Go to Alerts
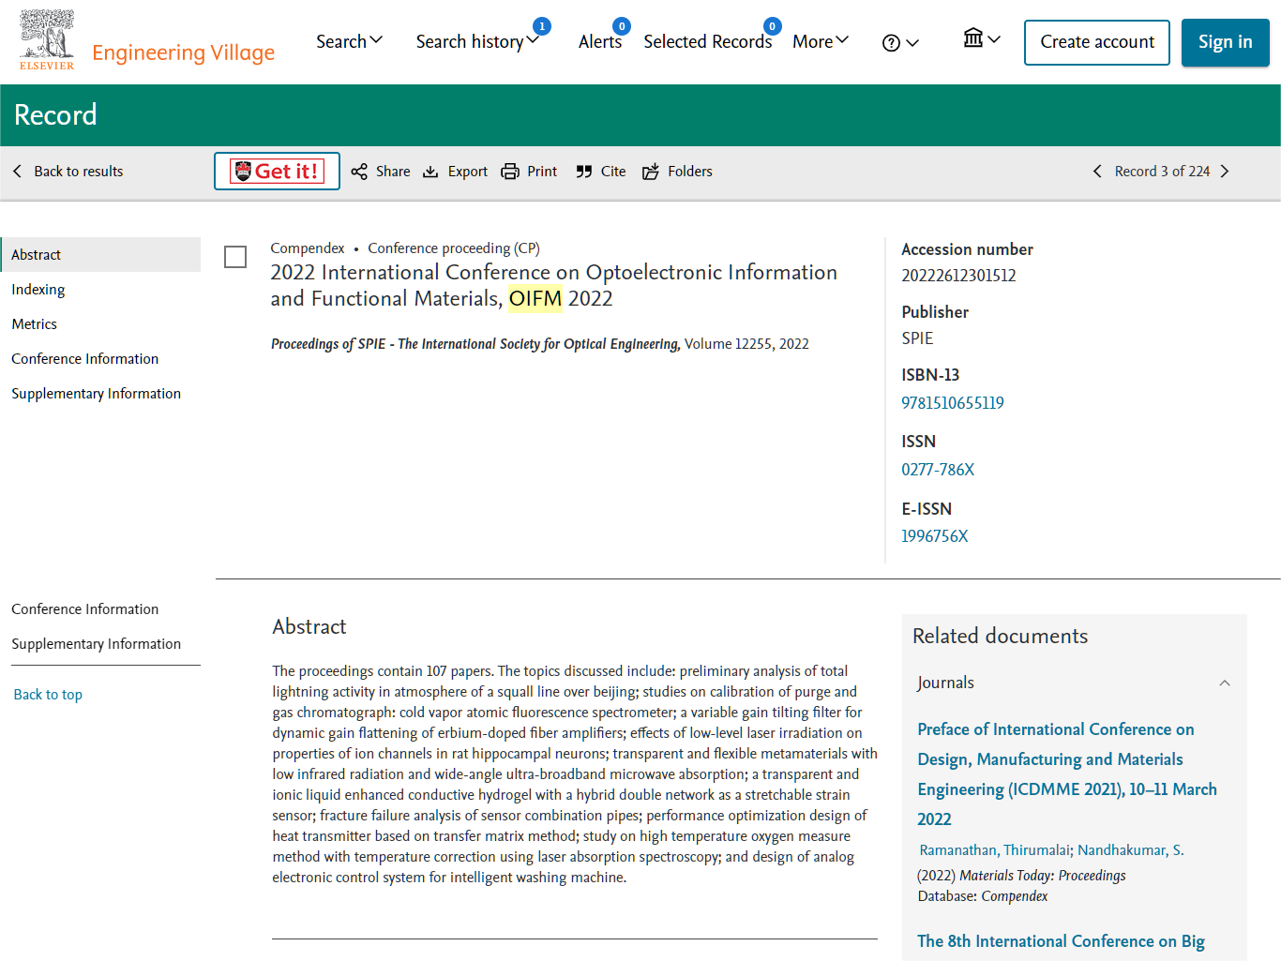 click(600, 41)
